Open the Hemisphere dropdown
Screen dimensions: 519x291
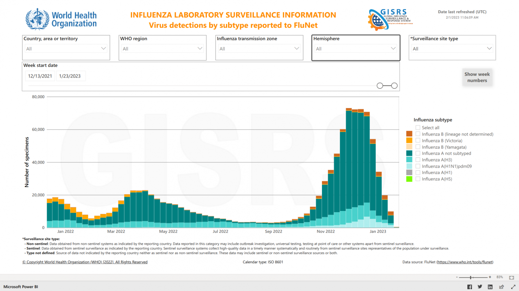pyautogui.click(x=394, y=48)
